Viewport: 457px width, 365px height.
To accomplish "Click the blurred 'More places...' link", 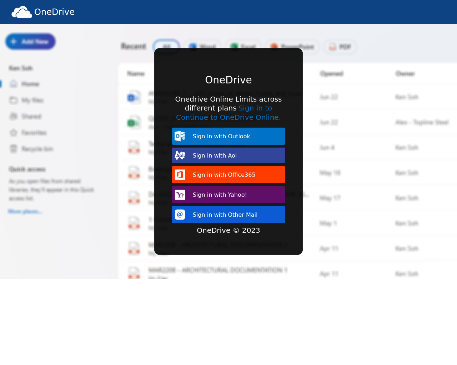I will [25, 212].
